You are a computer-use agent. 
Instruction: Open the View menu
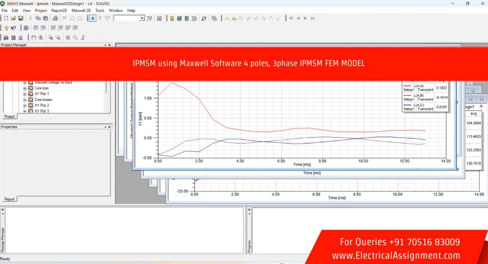click(x=27, y=10)
